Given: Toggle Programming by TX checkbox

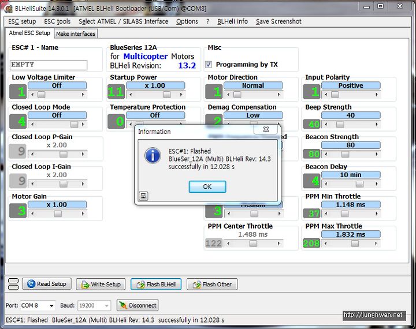Looking at the screenshot, I should (209, 64).
